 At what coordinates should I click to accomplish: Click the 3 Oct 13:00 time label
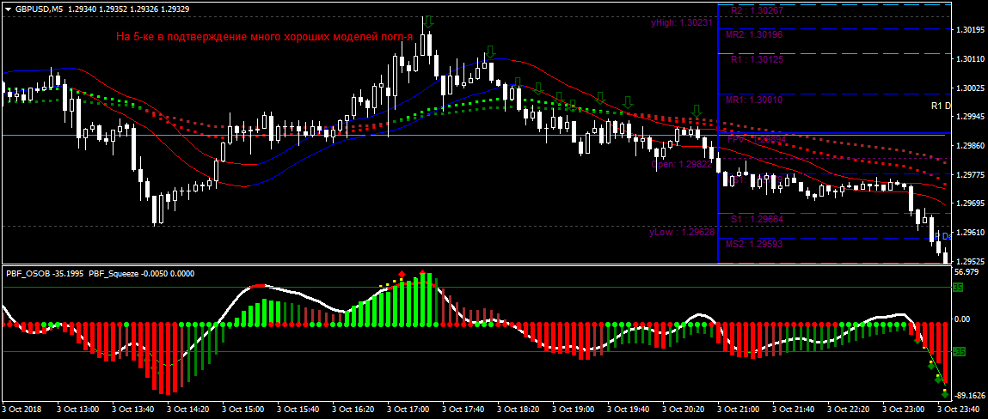coord(79,409)
